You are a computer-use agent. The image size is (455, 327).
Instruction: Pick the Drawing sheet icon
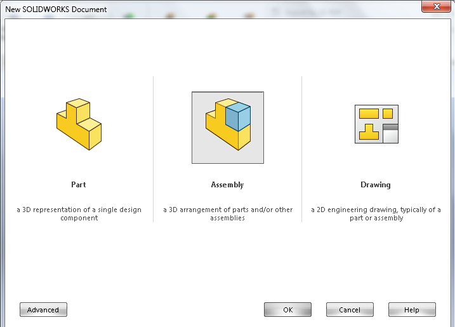[x=376, y=124]
